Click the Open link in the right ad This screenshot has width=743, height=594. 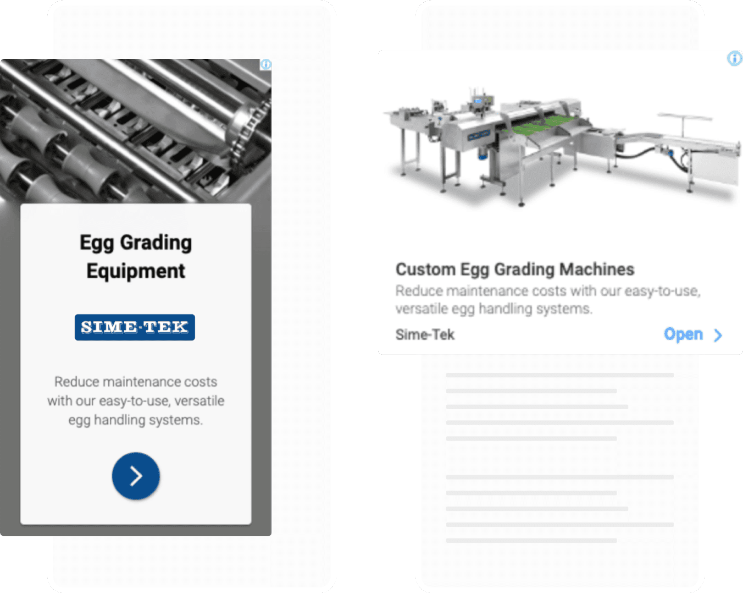[683, 334]
